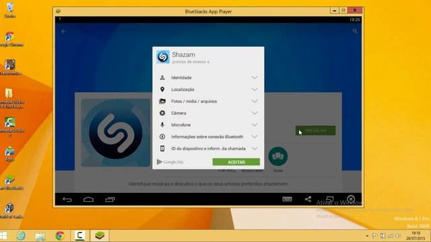This screenshot has height=242, width=431.
Task: Click the ACEITAR button
Action: click(x=236, y=162)
